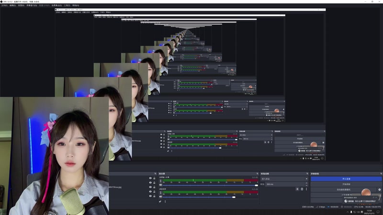The width and height of the screenshot is (383, 215).
Task: Open the Windows notification center icon
Action: (378, 212)
